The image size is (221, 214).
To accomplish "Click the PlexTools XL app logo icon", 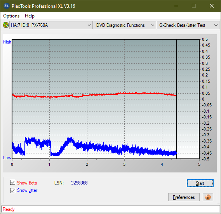I will point(6,6).
